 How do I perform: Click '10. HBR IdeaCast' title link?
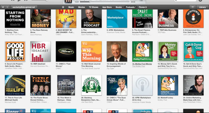[x=38, y=64]
